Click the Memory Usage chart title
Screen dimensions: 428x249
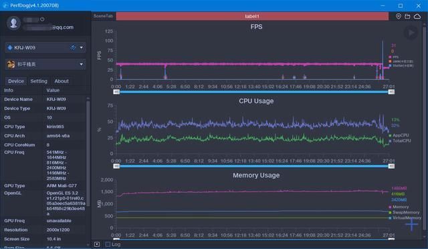256,175
